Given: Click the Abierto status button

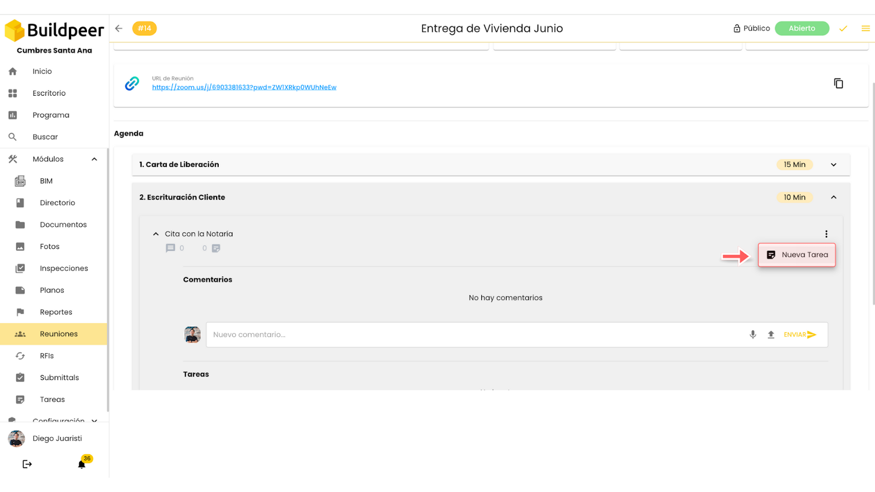Looking at the screenshot, I should pyautogui.click(x=802, y=28).
